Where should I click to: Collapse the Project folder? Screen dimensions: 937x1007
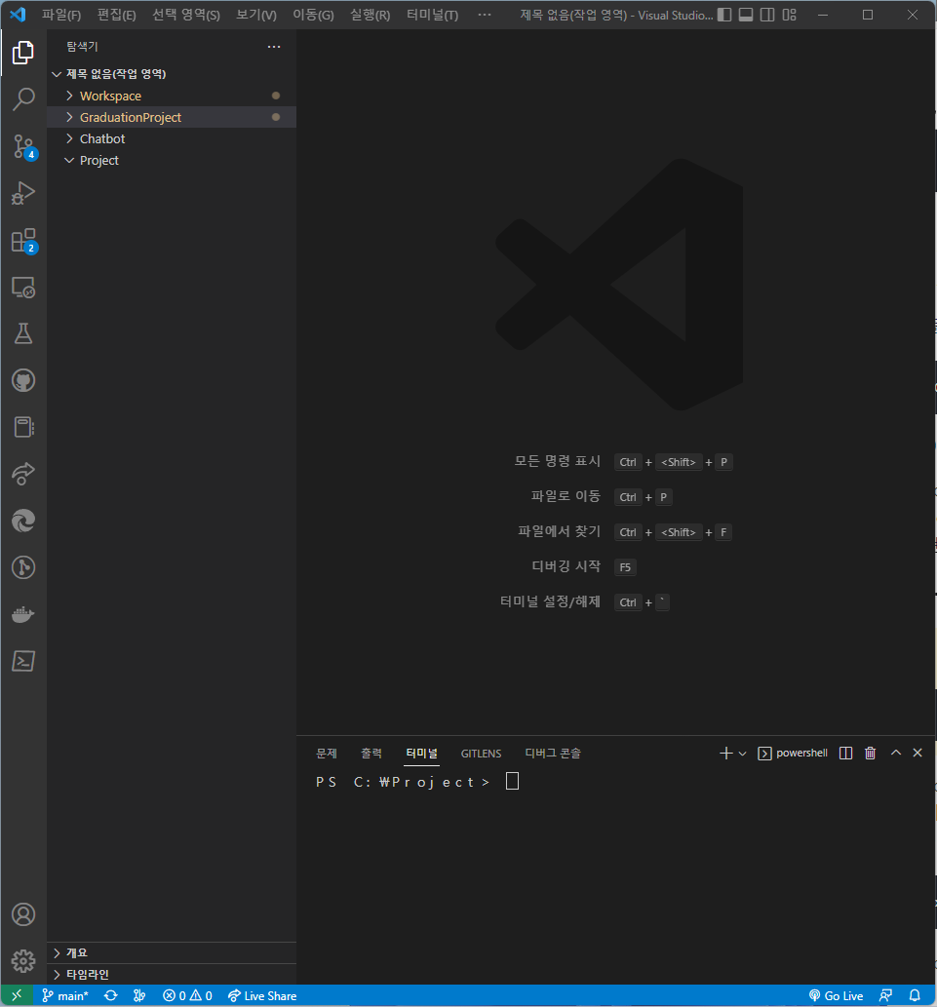pos(69,161)
